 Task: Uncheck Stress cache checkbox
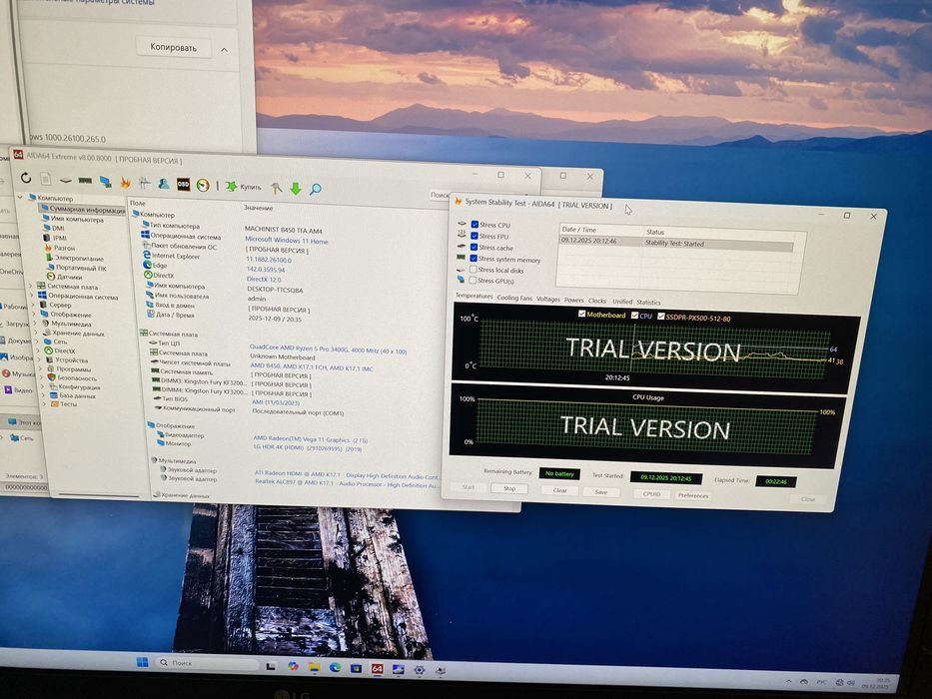tap(473, 248)
